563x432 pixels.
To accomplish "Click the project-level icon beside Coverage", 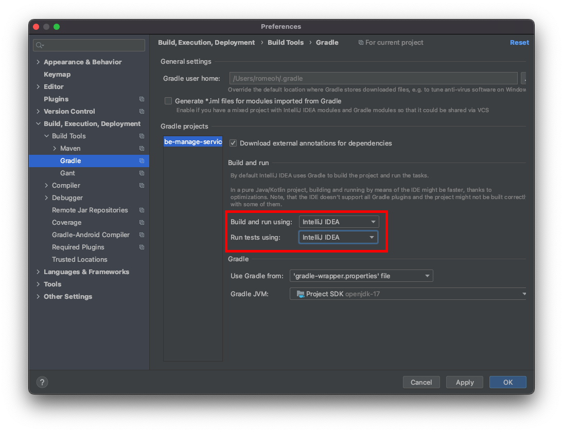I will click(x=142, y=223).
